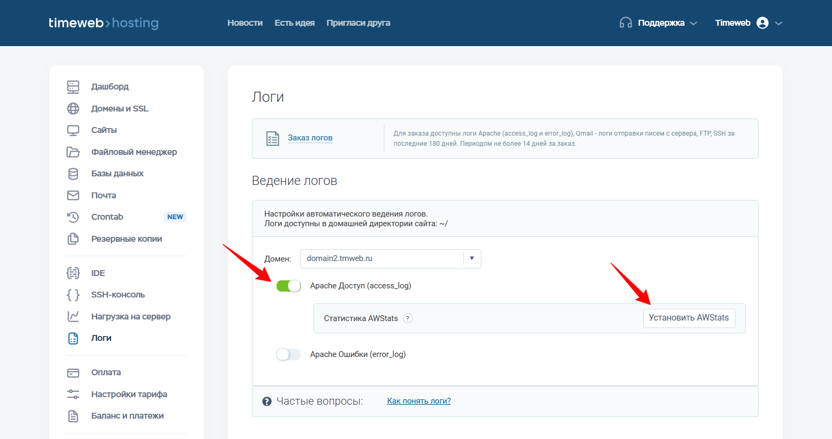
Task: Click the Crontab clock history icon
Action: (73, 217)
